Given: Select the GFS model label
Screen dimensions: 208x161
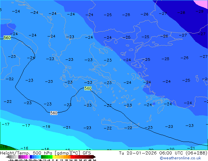Looking at the screenshot, I should (x=87, y=153).
